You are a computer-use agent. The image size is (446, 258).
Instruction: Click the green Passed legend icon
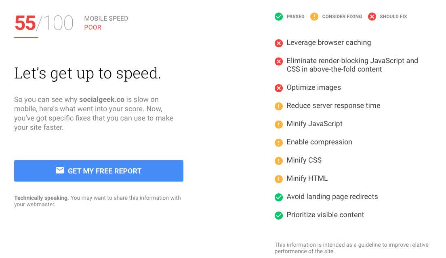[x=278, y=17]
